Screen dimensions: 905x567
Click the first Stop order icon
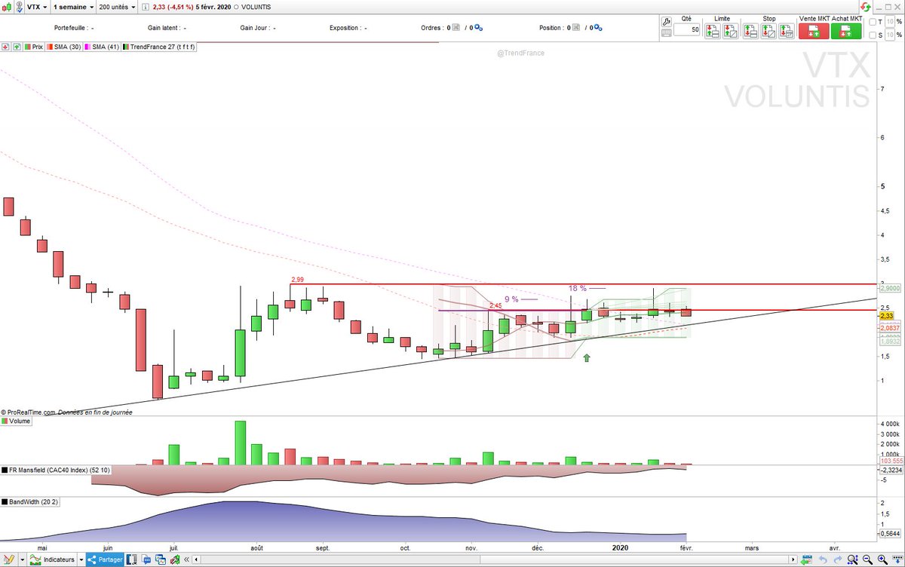[x=750, y=31]
